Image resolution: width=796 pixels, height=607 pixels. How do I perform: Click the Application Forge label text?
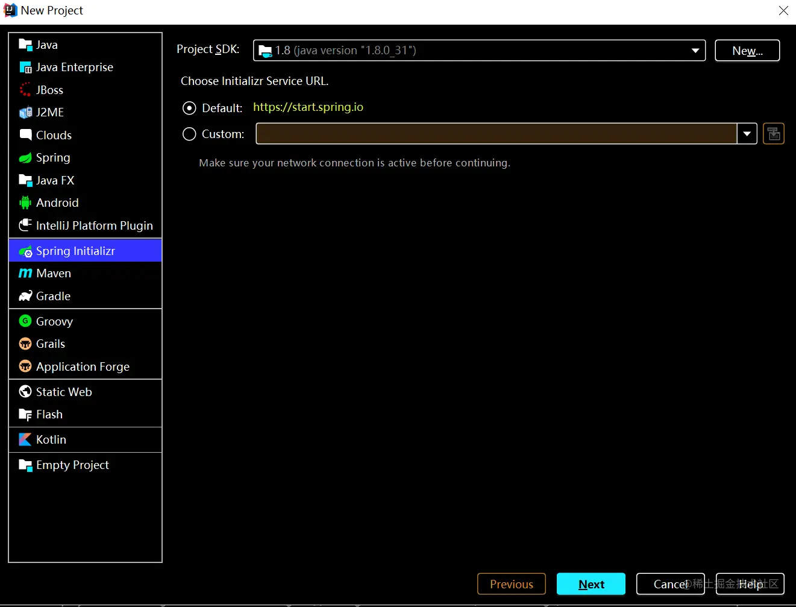83,366
